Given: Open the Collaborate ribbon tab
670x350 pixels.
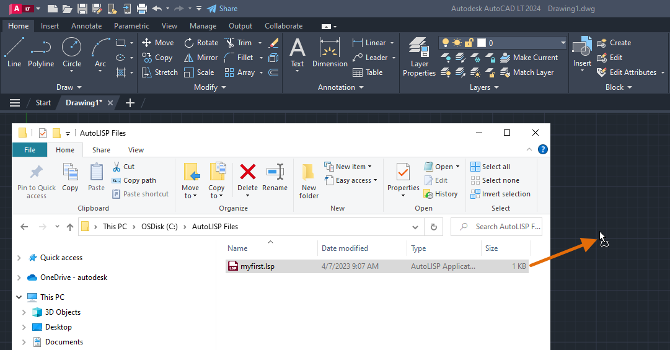Looking at the screenshot, I should point(283,26).
